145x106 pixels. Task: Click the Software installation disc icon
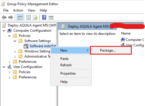[x=26, y=46]
